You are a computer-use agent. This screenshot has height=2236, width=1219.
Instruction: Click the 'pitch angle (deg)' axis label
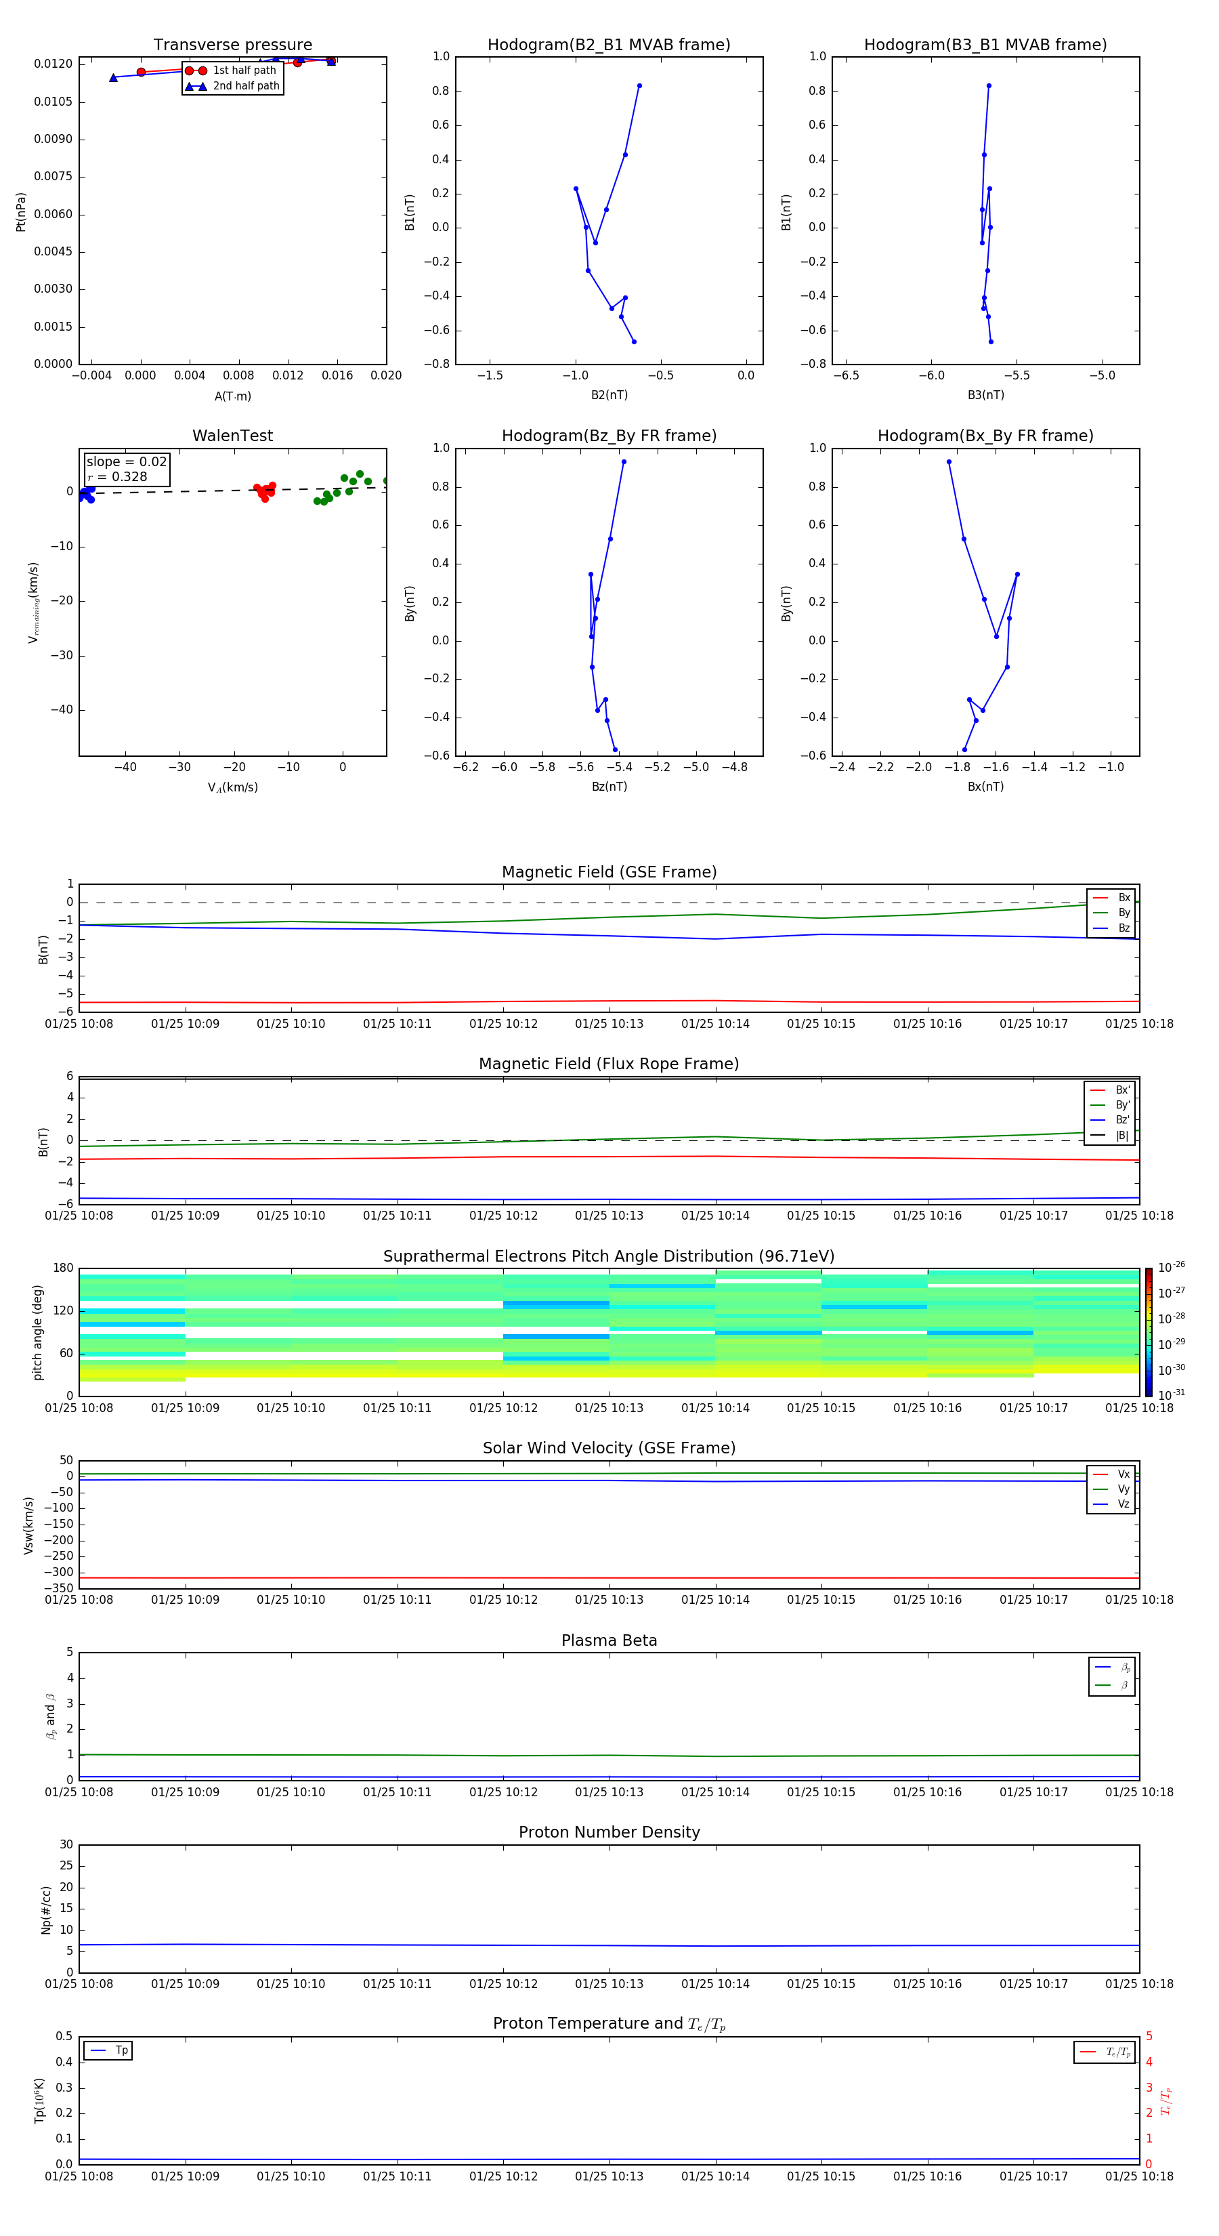(x=37, y=1332)
